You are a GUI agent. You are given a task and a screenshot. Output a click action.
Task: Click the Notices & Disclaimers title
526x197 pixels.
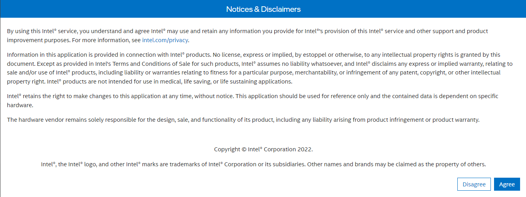pyautogui.click(x=263, y=9)
